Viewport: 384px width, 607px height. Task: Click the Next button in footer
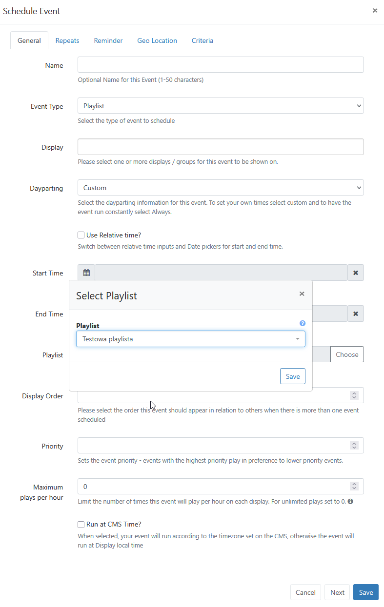(x=337, y=592)
